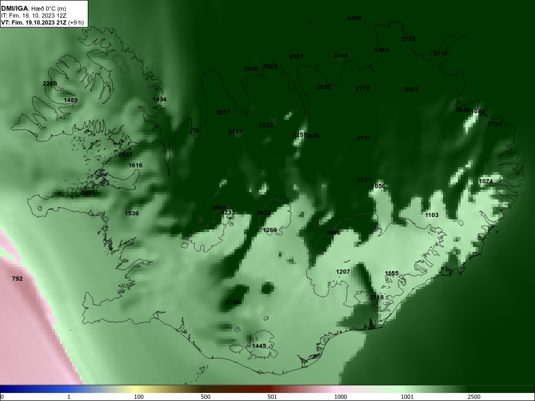
Task: Click the 1103 height value
Action: (432, 215)
